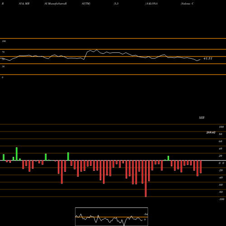The height and width of the screenshot is (226, 226).
Task: Click the mini overview chart at the bottom
Action: click(x=112, y=217)
